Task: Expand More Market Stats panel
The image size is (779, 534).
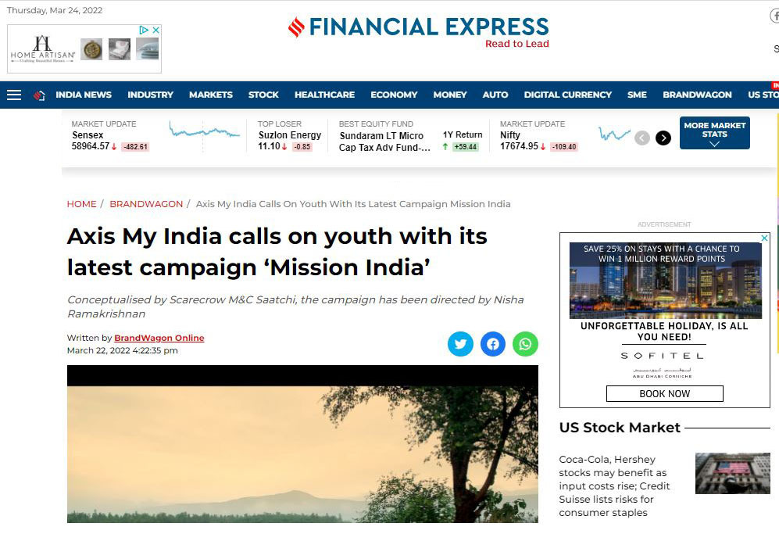Action: pos(714,133)
